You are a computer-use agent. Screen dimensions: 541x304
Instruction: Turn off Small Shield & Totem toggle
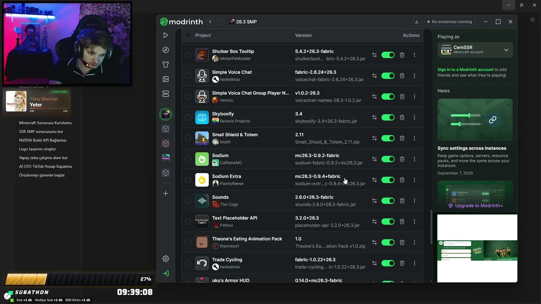[x=388, y=138]
